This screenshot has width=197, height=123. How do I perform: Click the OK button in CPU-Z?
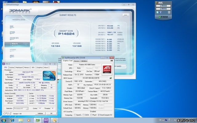point(51,113)
